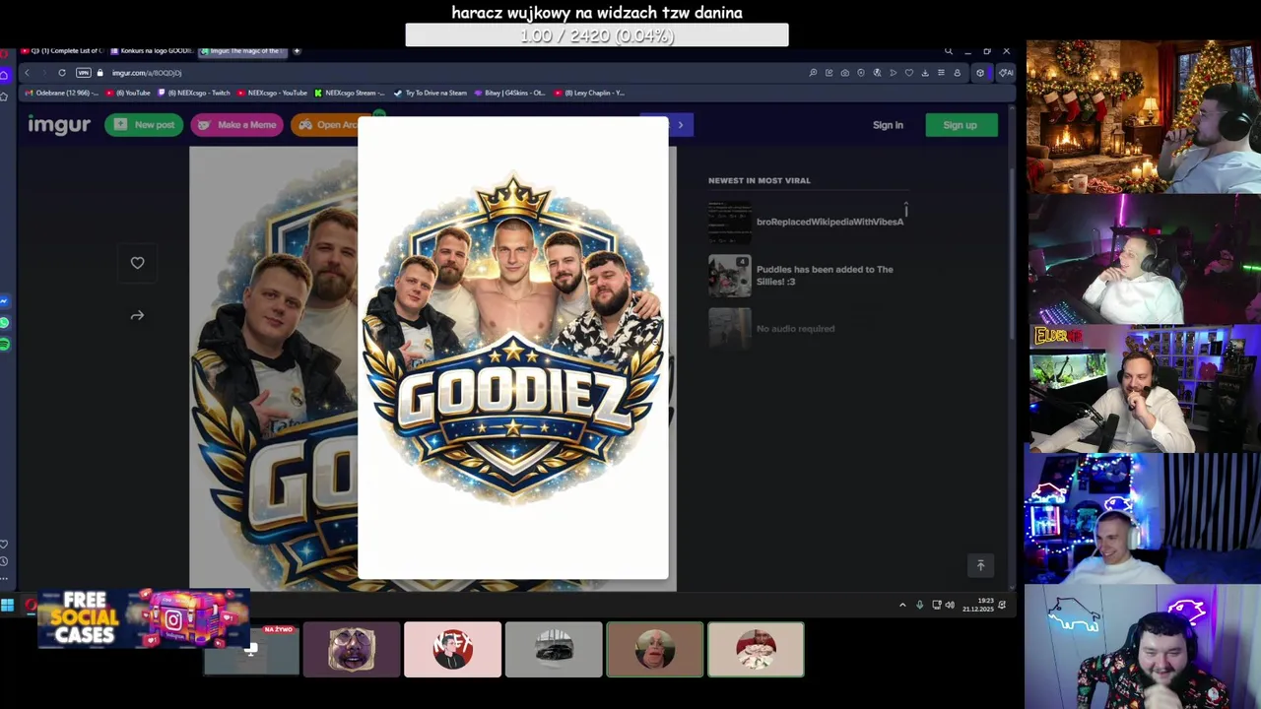Click the WhatsApp icon in Opera sidebar
Viewport: 1261px width, 709px height.
click(5, 323)
